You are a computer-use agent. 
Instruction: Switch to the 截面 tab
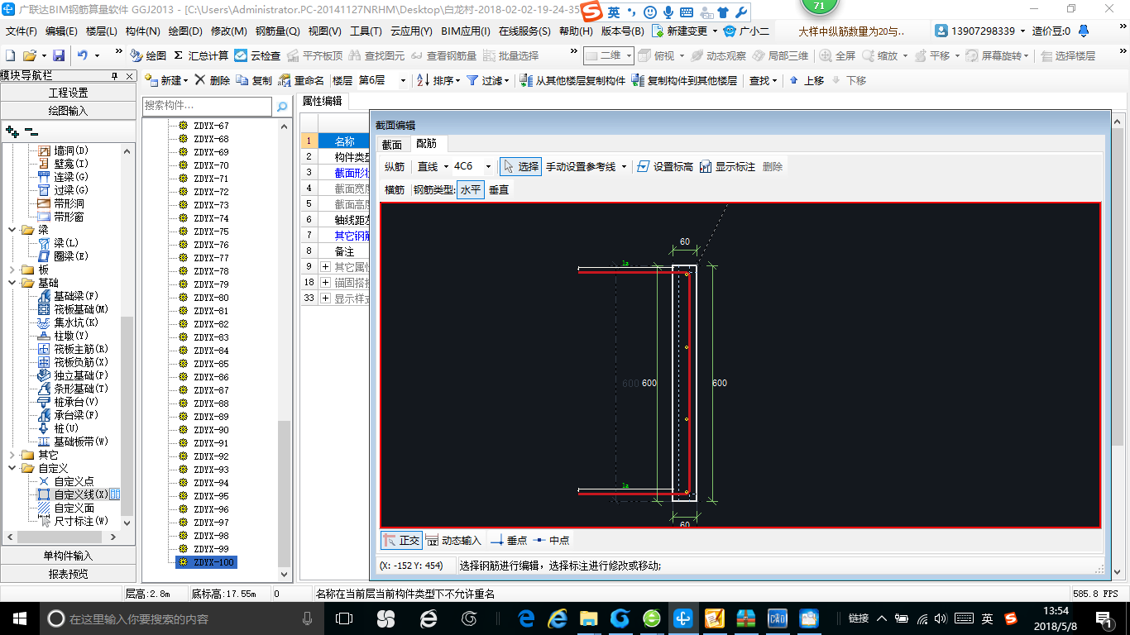pyautogui.click(x=392, y=144)
